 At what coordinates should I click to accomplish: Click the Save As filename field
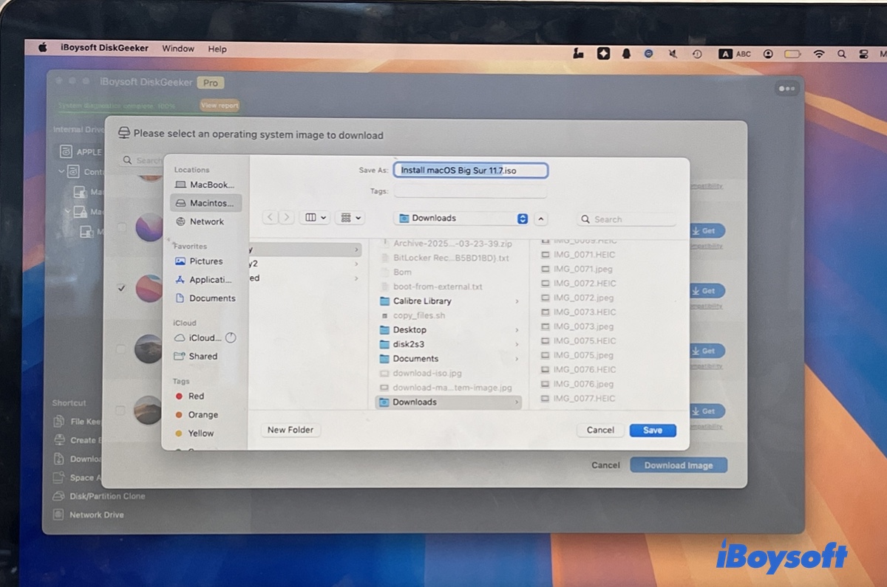[471, 171]
